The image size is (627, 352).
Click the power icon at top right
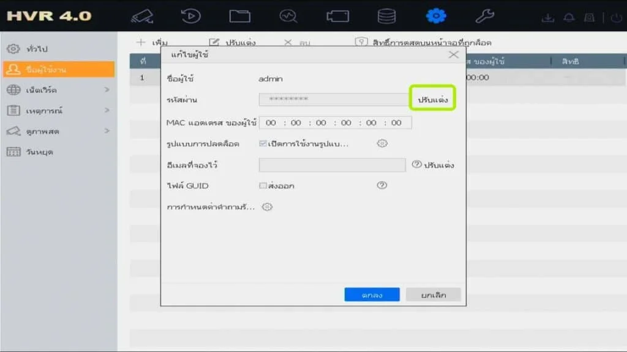click(616, 18)
